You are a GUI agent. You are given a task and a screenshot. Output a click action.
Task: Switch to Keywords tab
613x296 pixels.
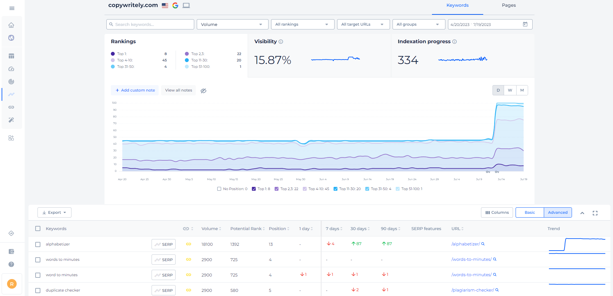tap(458, 5)
